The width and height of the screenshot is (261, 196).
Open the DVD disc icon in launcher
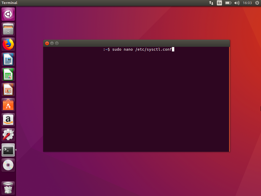click(x=8, y=165)
